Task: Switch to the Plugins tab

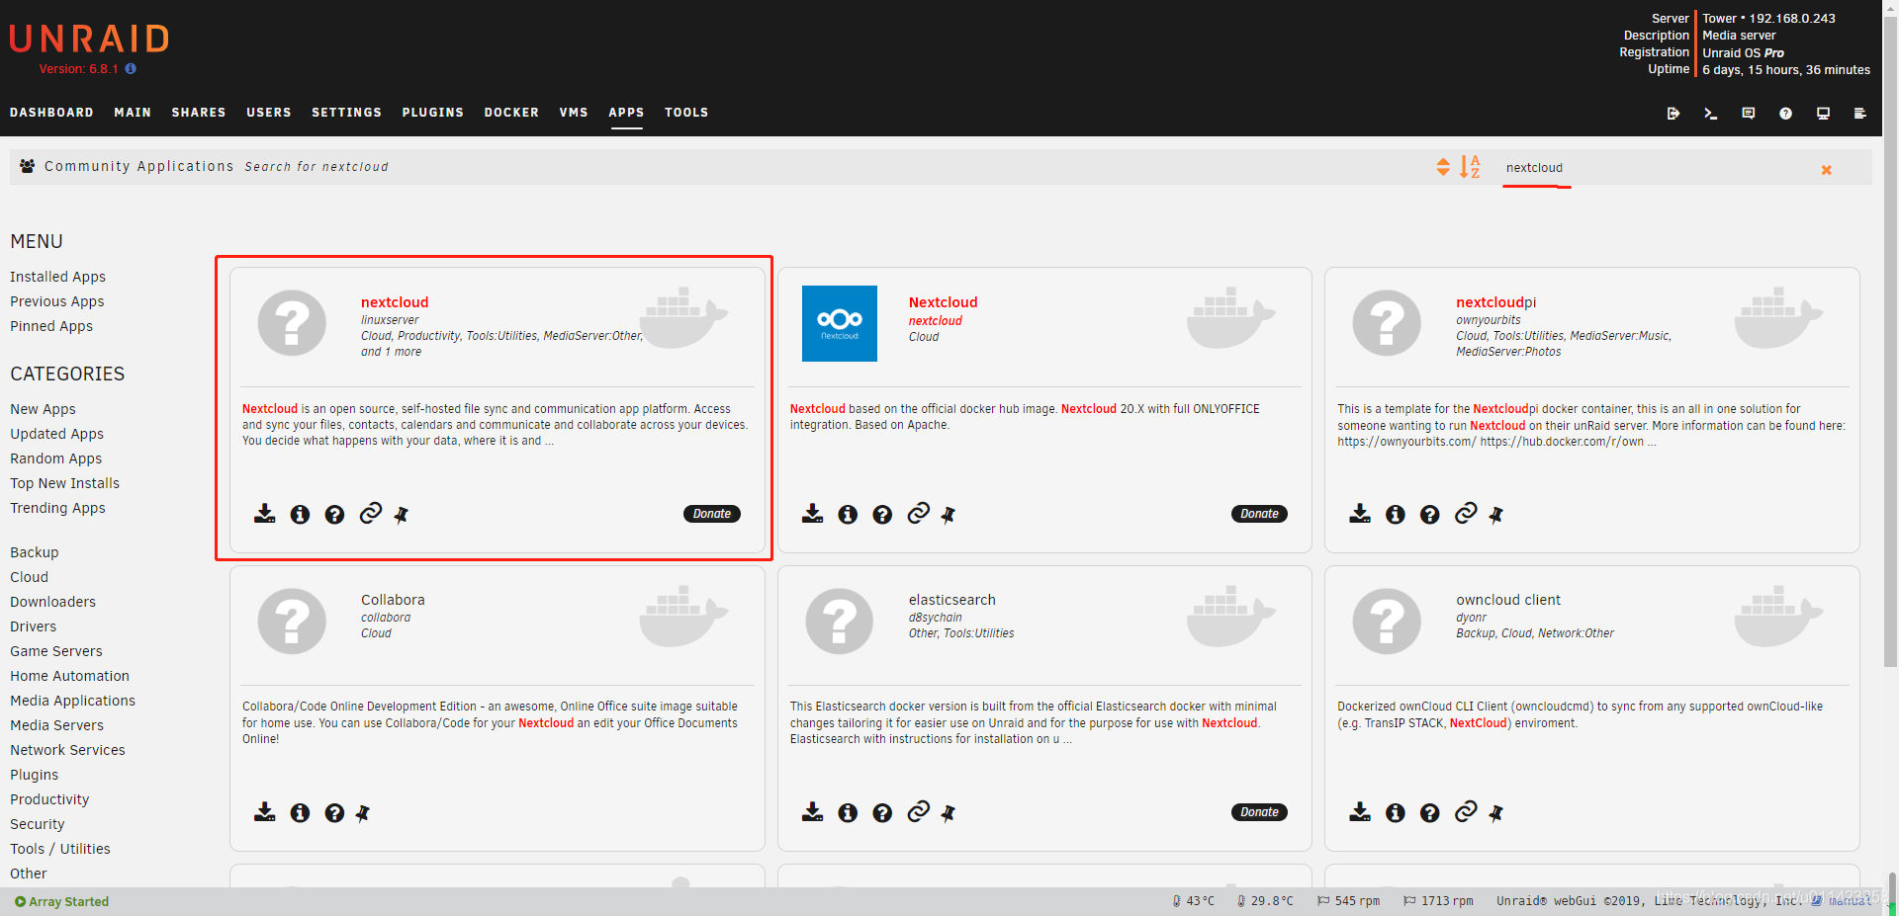Action: [x=432, y=113]
